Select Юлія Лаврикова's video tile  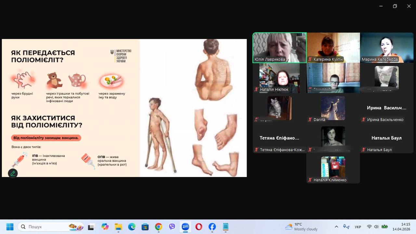279,48
